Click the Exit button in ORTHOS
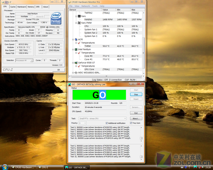Viewport: 213px width, 170px height. 136,113
